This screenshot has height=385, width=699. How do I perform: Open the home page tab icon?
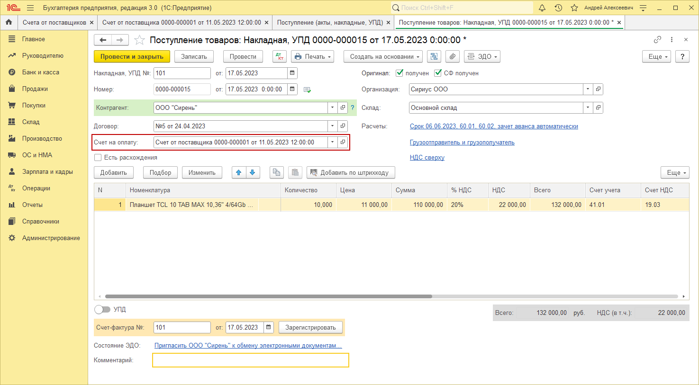(9, 22)
